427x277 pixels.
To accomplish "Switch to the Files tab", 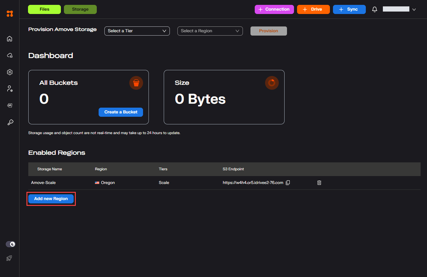I will pyautogui.click(x=44, y=9).
